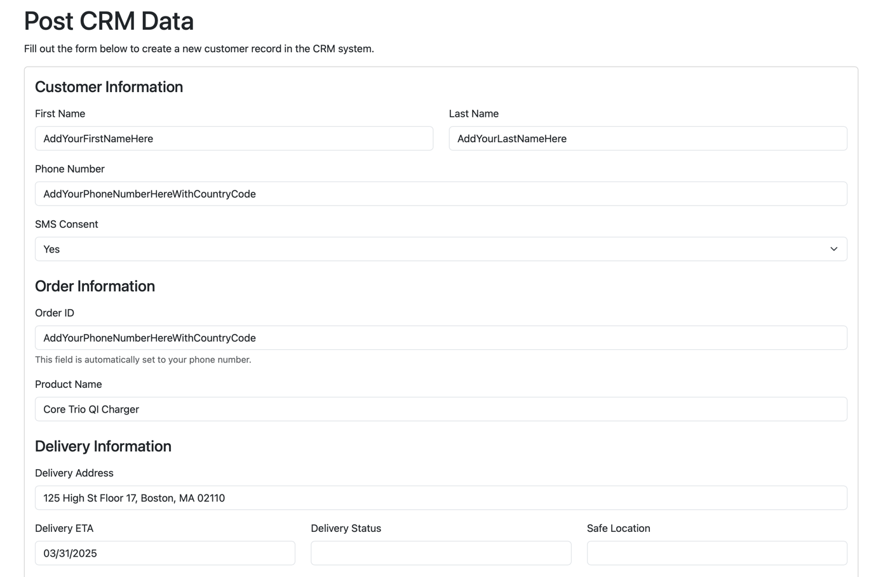Click the "Product Name" label
Image resolution: width=876 pixels, height=577 pixels.
point(68,385)
